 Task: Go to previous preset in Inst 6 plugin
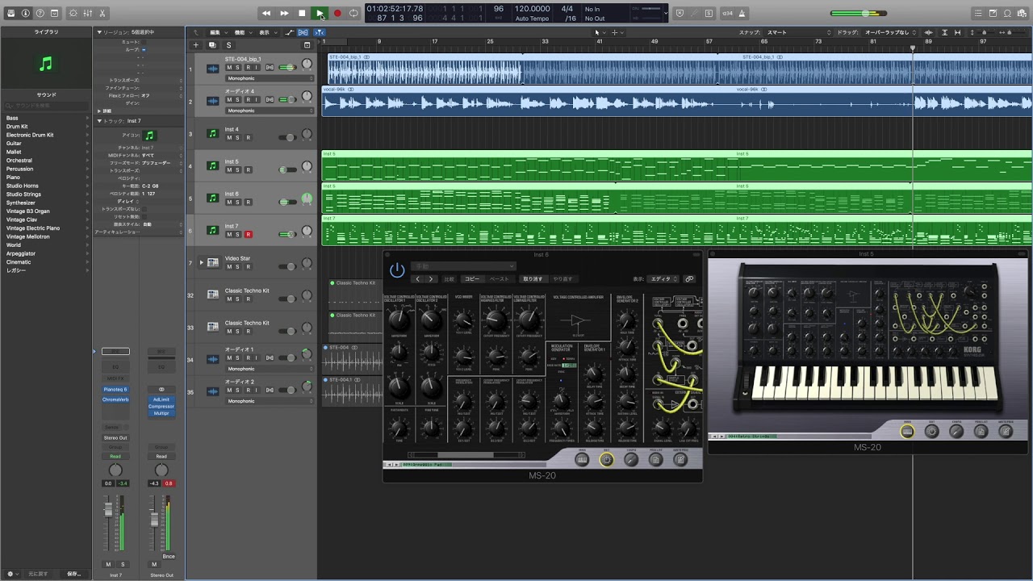coord(417,279)
